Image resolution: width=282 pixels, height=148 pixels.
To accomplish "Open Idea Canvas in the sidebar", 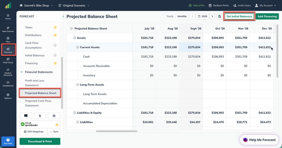I will tap(8, 29).
